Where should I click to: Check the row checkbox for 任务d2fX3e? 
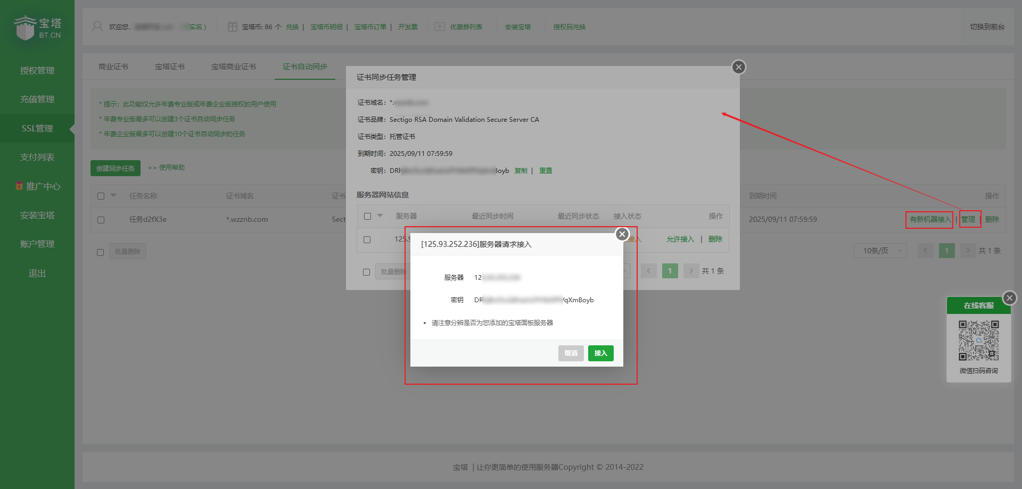(x=101, y=220)
